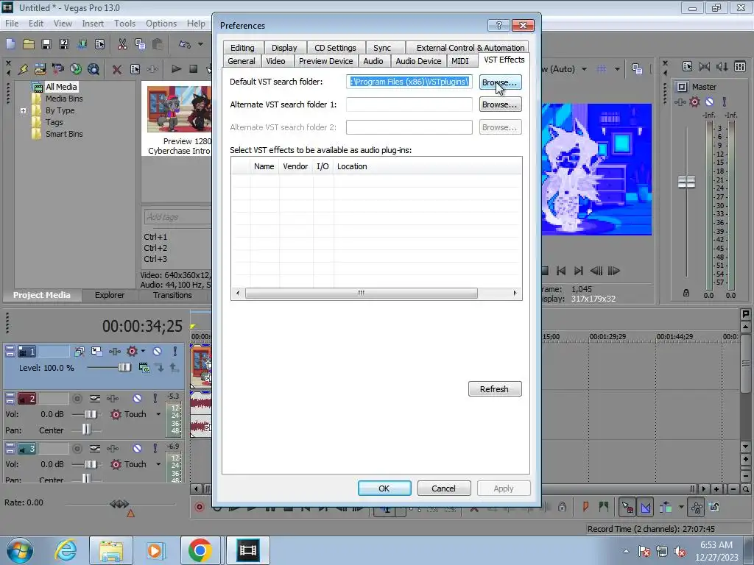Open Preferences help question button

[x=498, y=26]
